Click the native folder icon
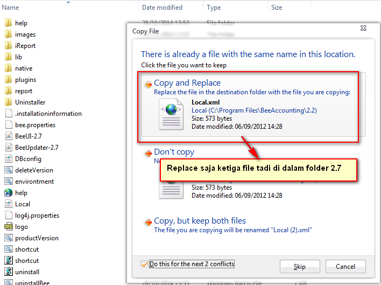Screen dimensions: 381x285 [8, 68]
